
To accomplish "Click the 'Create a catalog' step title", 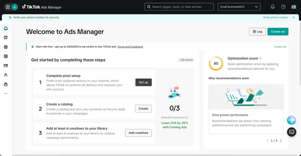I will tap(59, 104).
